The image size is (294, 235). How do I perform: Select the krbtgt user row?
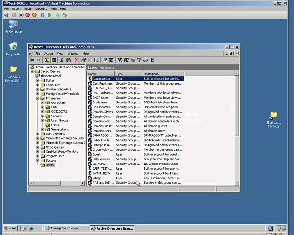[x=135, y=178]
